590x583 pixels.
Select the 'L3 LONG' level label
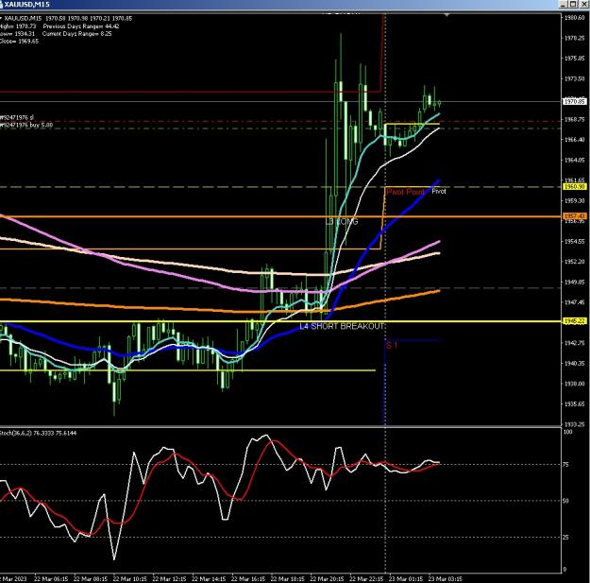[x=342, y=221]
